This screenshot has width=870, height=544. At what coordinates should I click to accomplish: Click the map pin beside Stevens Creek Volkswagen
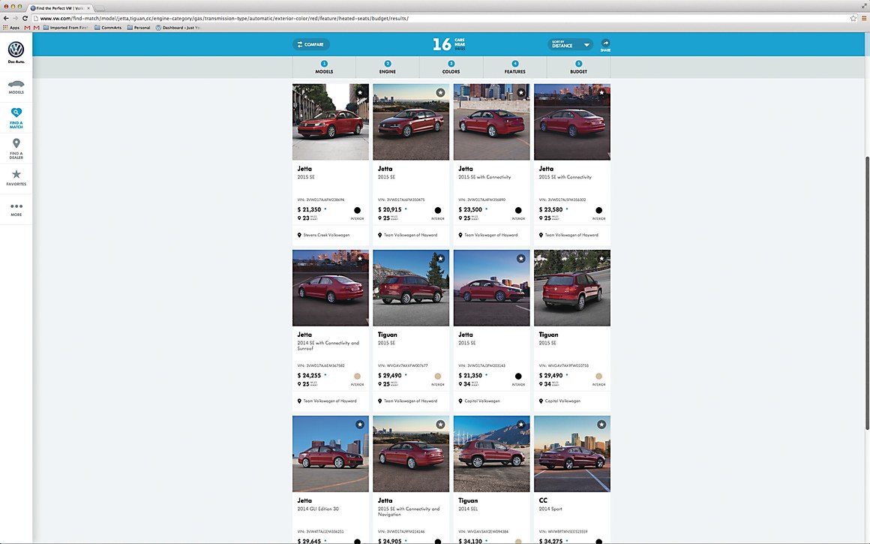(299, 235)
